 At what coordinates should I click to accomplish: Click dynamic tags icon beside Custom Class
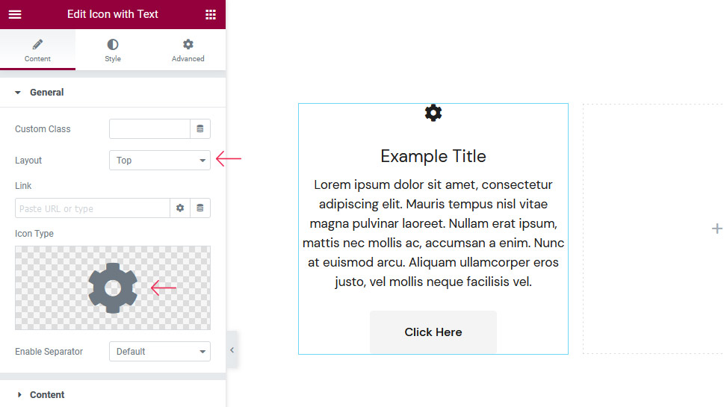click(200, 128)
